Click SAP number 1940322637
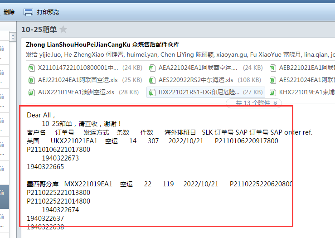 click(45, 219)
